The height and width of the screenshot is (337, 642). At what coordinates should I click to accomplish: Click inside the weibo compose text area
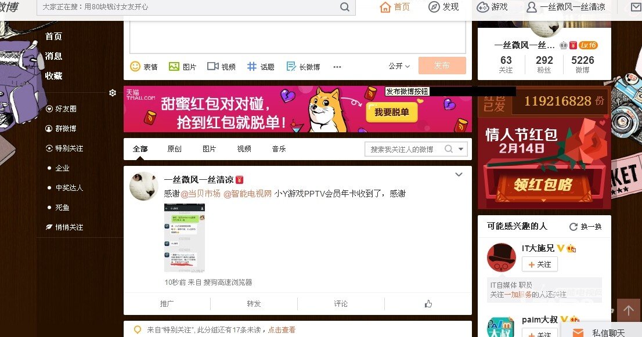pyautogui.click(x=298, y=37)
